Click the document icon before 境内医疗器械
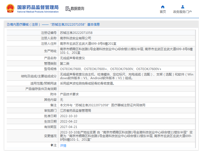 pyautogui.click(x=8, y=25)
